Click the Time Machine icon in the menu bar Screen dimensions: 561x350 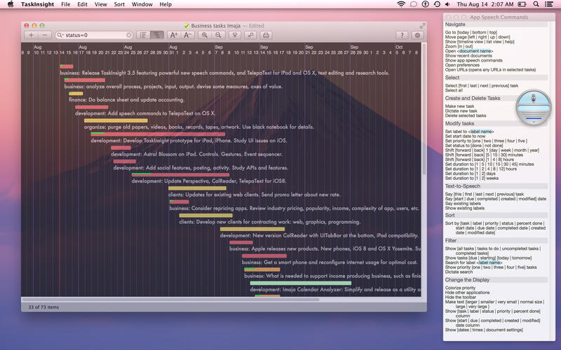(437, 4)
